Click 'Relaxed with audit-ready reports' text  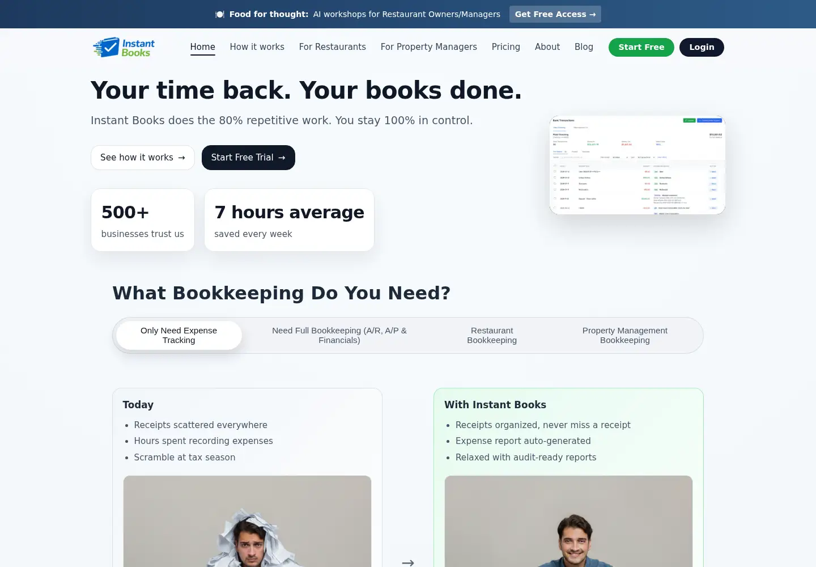pyautogui.click(x=526, y=457)
